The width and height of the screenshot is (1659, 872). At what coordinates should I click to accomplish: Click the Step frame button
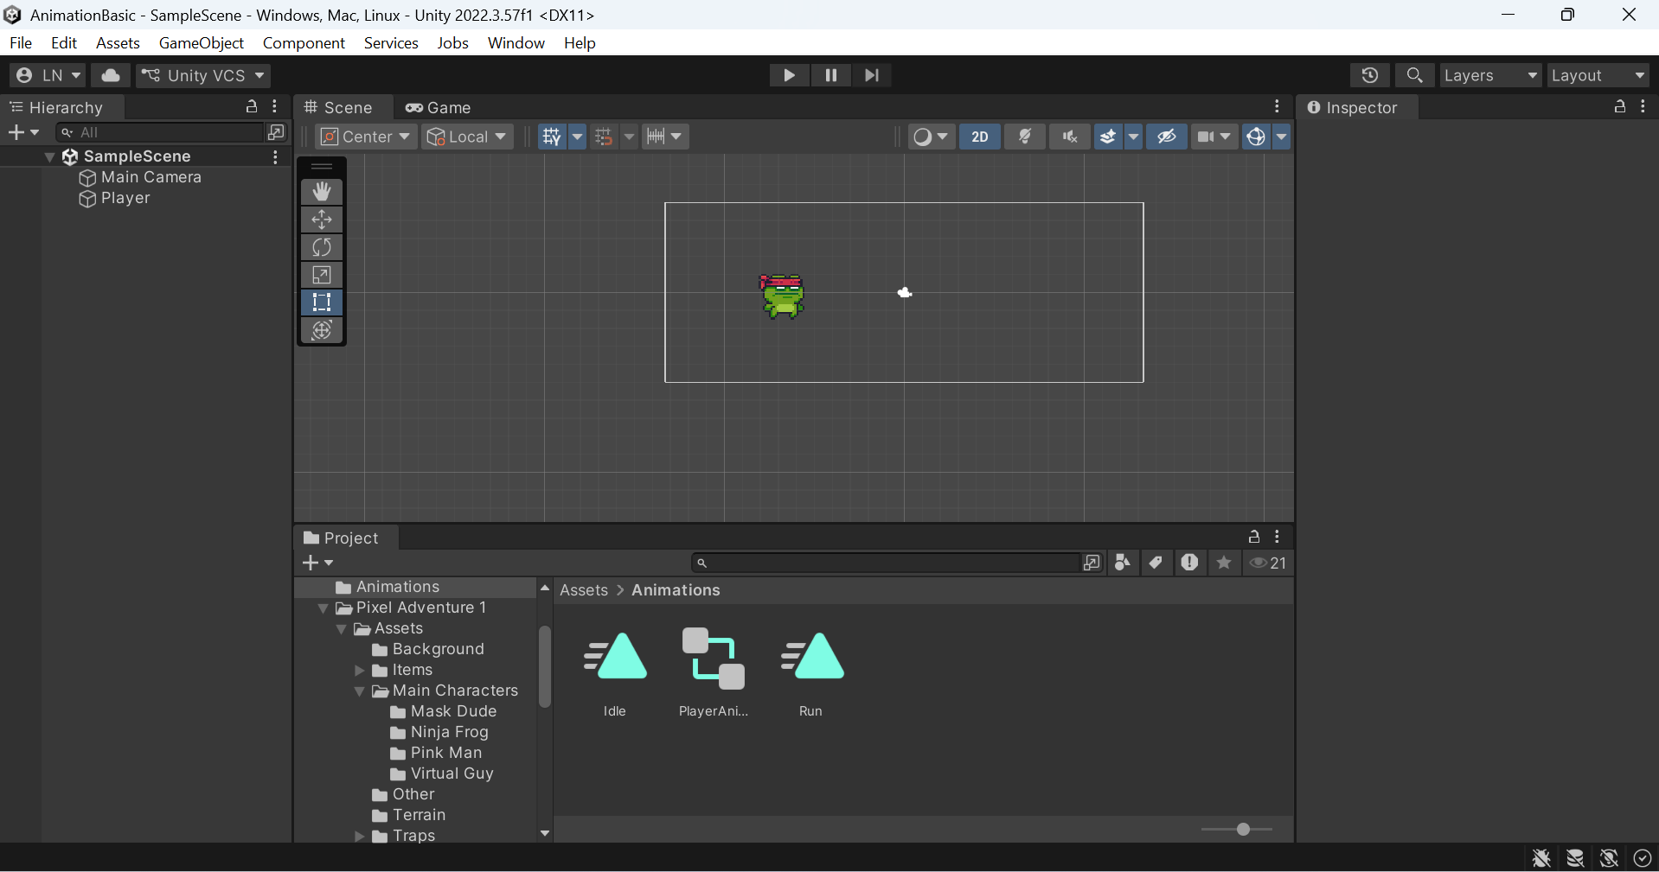pos(872,75)
